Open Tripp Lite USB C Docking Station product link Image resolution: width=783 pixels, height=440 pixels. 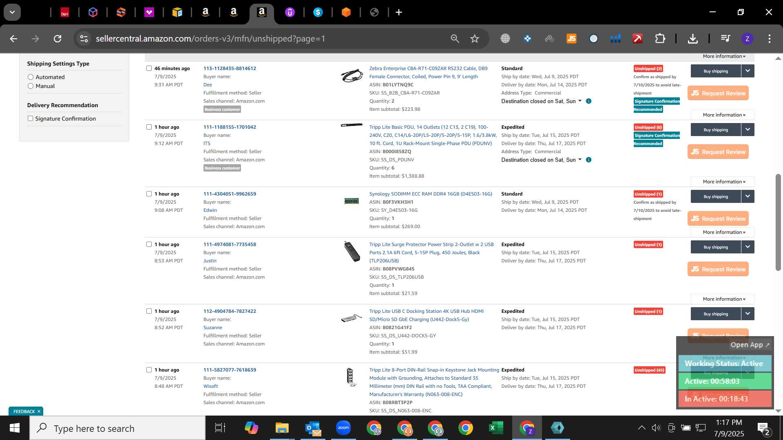coord(427,315)
